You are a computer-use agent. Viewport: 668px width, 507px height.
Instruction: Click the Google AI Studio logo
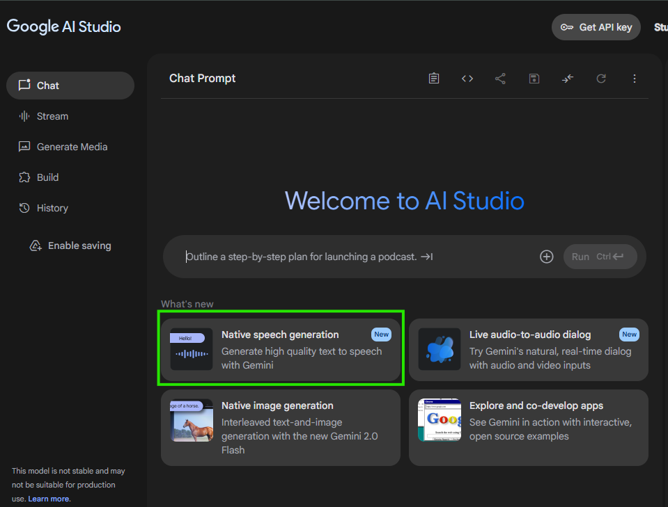tap(64, 27)
